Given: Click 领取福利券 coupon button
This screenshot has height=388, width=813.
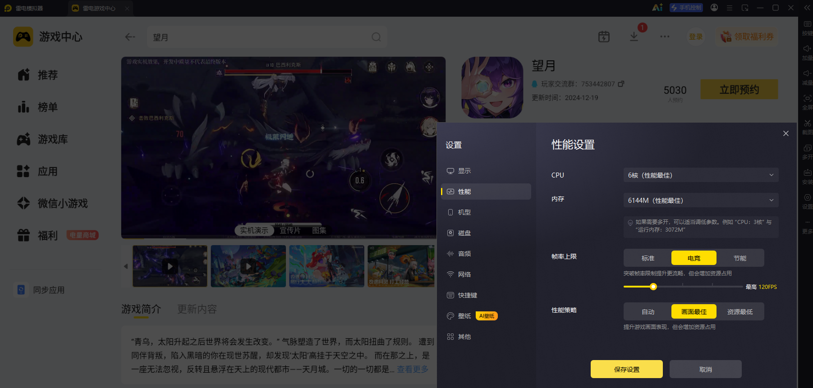Looking at the screenshot, I should click(747, 37).
